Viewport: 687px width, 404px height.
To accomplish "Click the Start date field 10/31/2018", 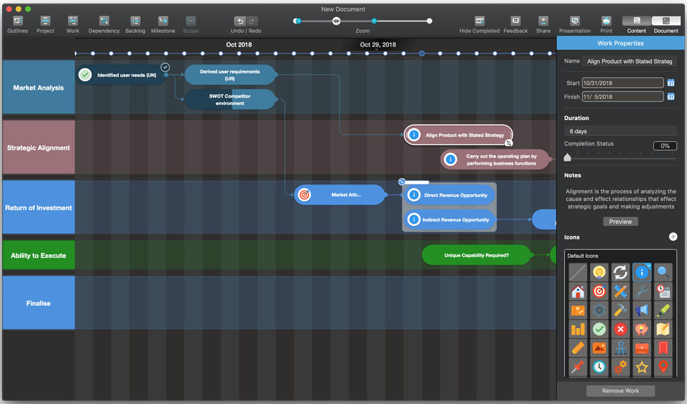I will (x=622, y=83).
